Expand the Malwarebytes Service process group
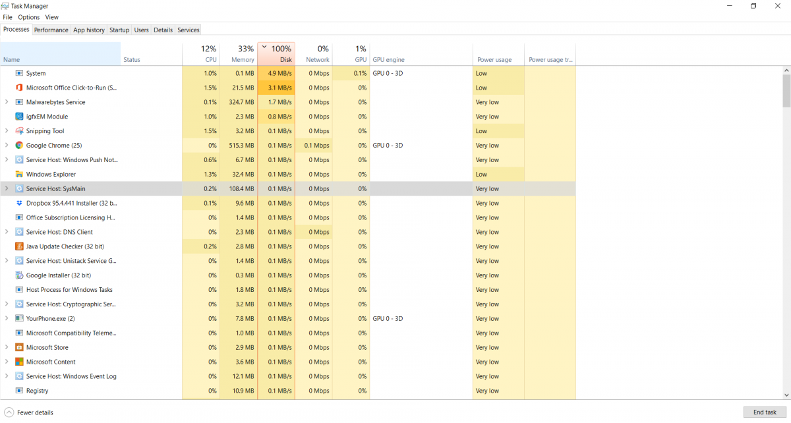Screen dimensions: 791x423 7,102
